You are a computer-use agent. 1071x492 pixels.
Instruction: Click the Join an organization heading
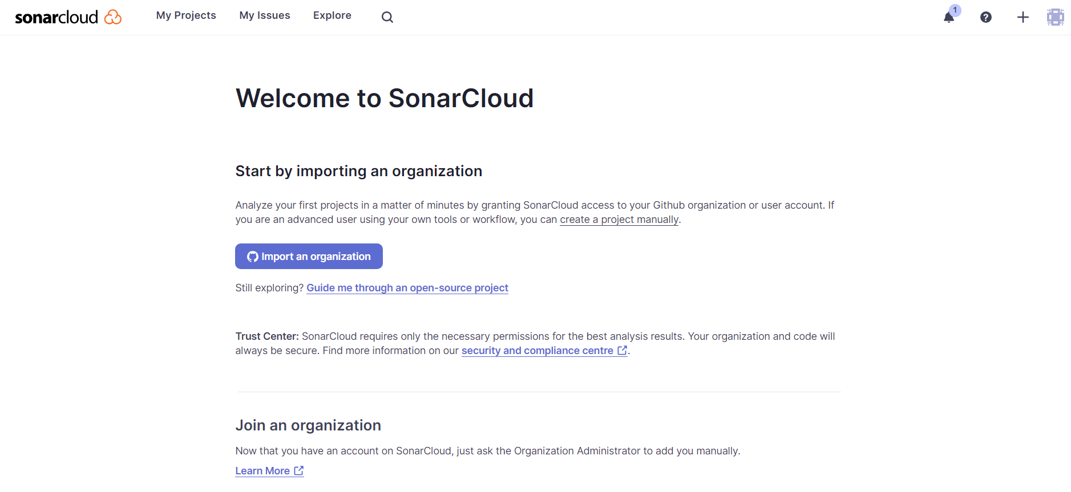point(308,425)
